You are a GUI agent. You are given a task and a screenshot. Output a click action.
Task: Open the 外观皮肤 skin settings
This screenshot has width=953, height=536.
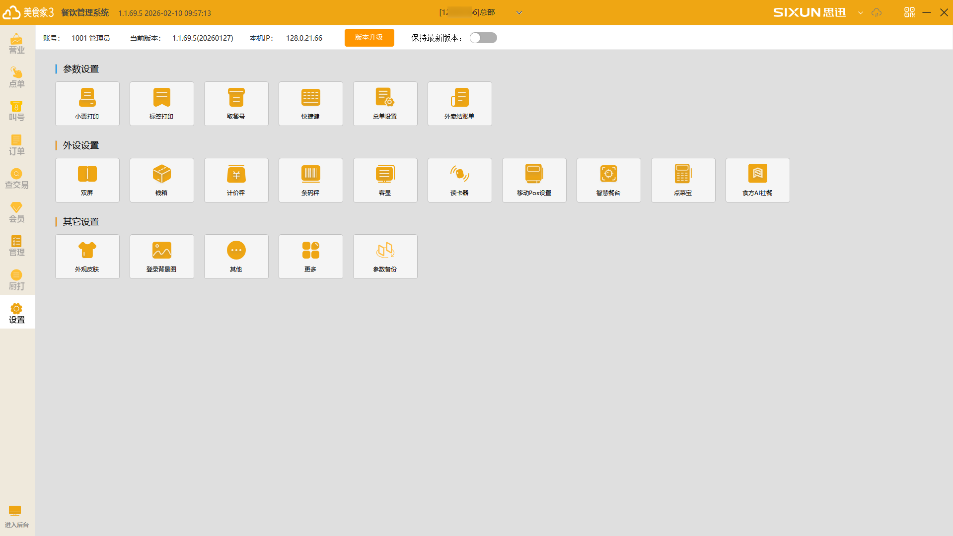87,257
